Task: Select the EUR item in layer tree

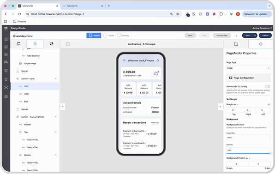Action: (35, 102)
